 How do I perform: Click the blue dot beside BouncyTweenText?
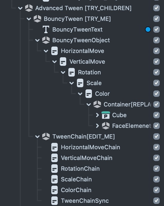click(x=148, y=29)
